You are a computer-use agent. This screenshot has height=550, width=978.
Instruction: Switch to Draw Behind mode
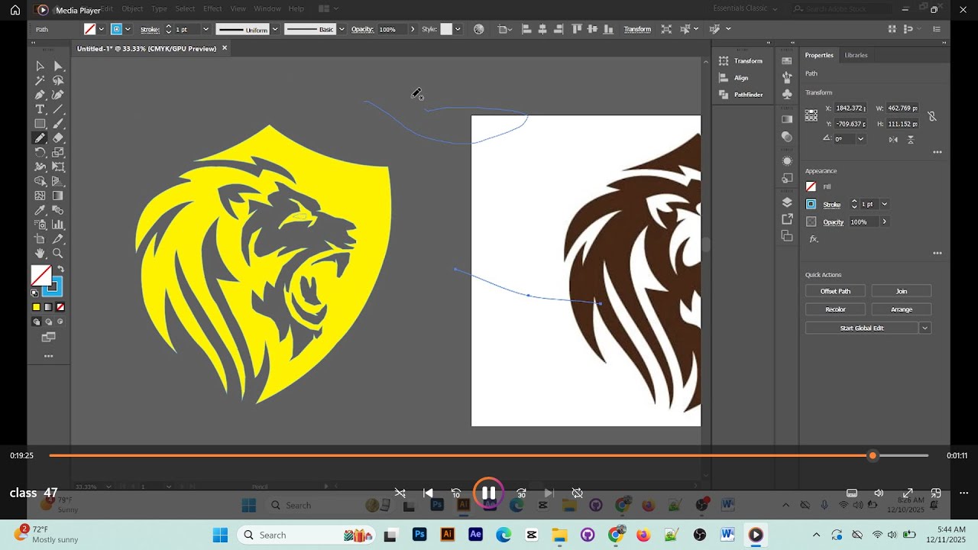(x=48, y=322)
